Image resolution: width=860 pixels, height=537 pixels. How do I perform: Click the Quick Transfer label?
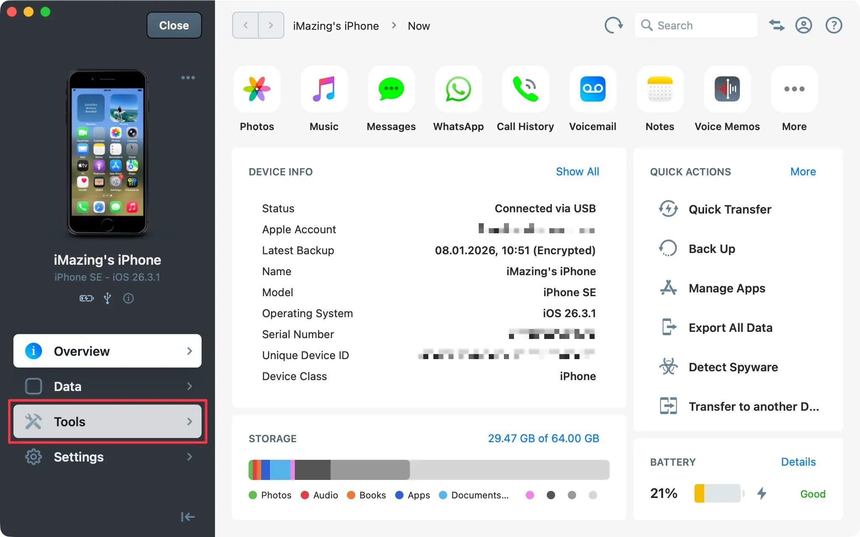tap(730, 209)
